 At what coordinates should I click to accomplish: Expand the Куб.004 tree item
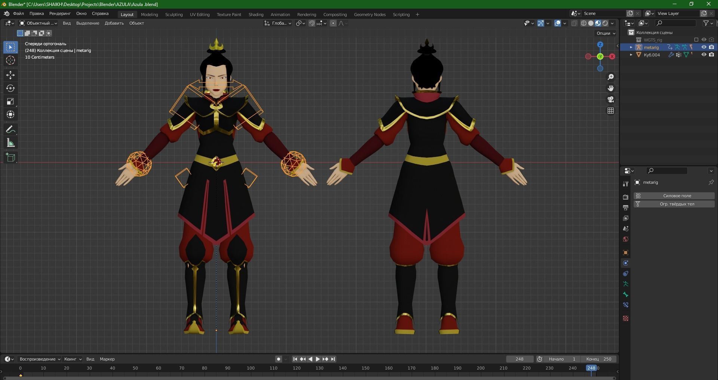(631, 55)
